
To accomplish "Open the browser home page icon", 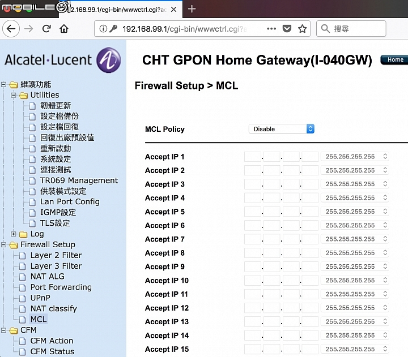I will coord(63,29).
